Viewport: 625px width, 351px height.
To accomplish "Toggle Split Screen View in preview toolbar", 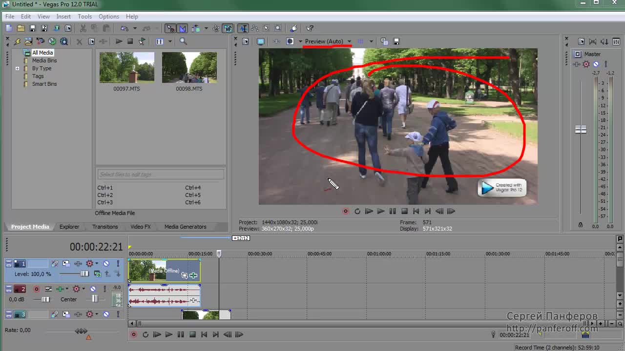I will (290, 41).
